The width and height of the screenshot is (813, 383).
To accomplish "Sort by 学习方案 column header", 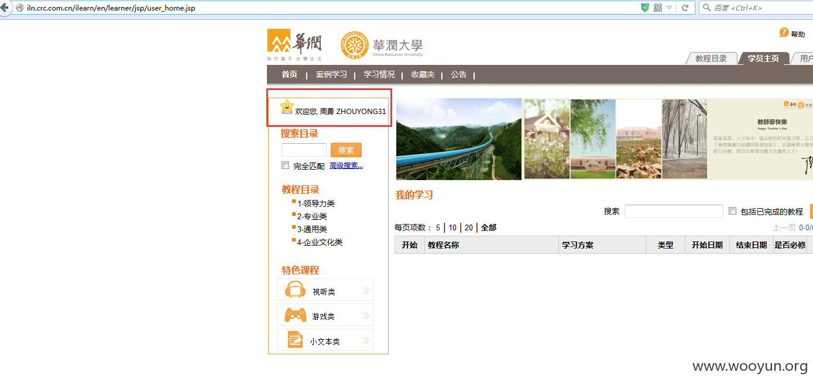I will click(602, 245).
